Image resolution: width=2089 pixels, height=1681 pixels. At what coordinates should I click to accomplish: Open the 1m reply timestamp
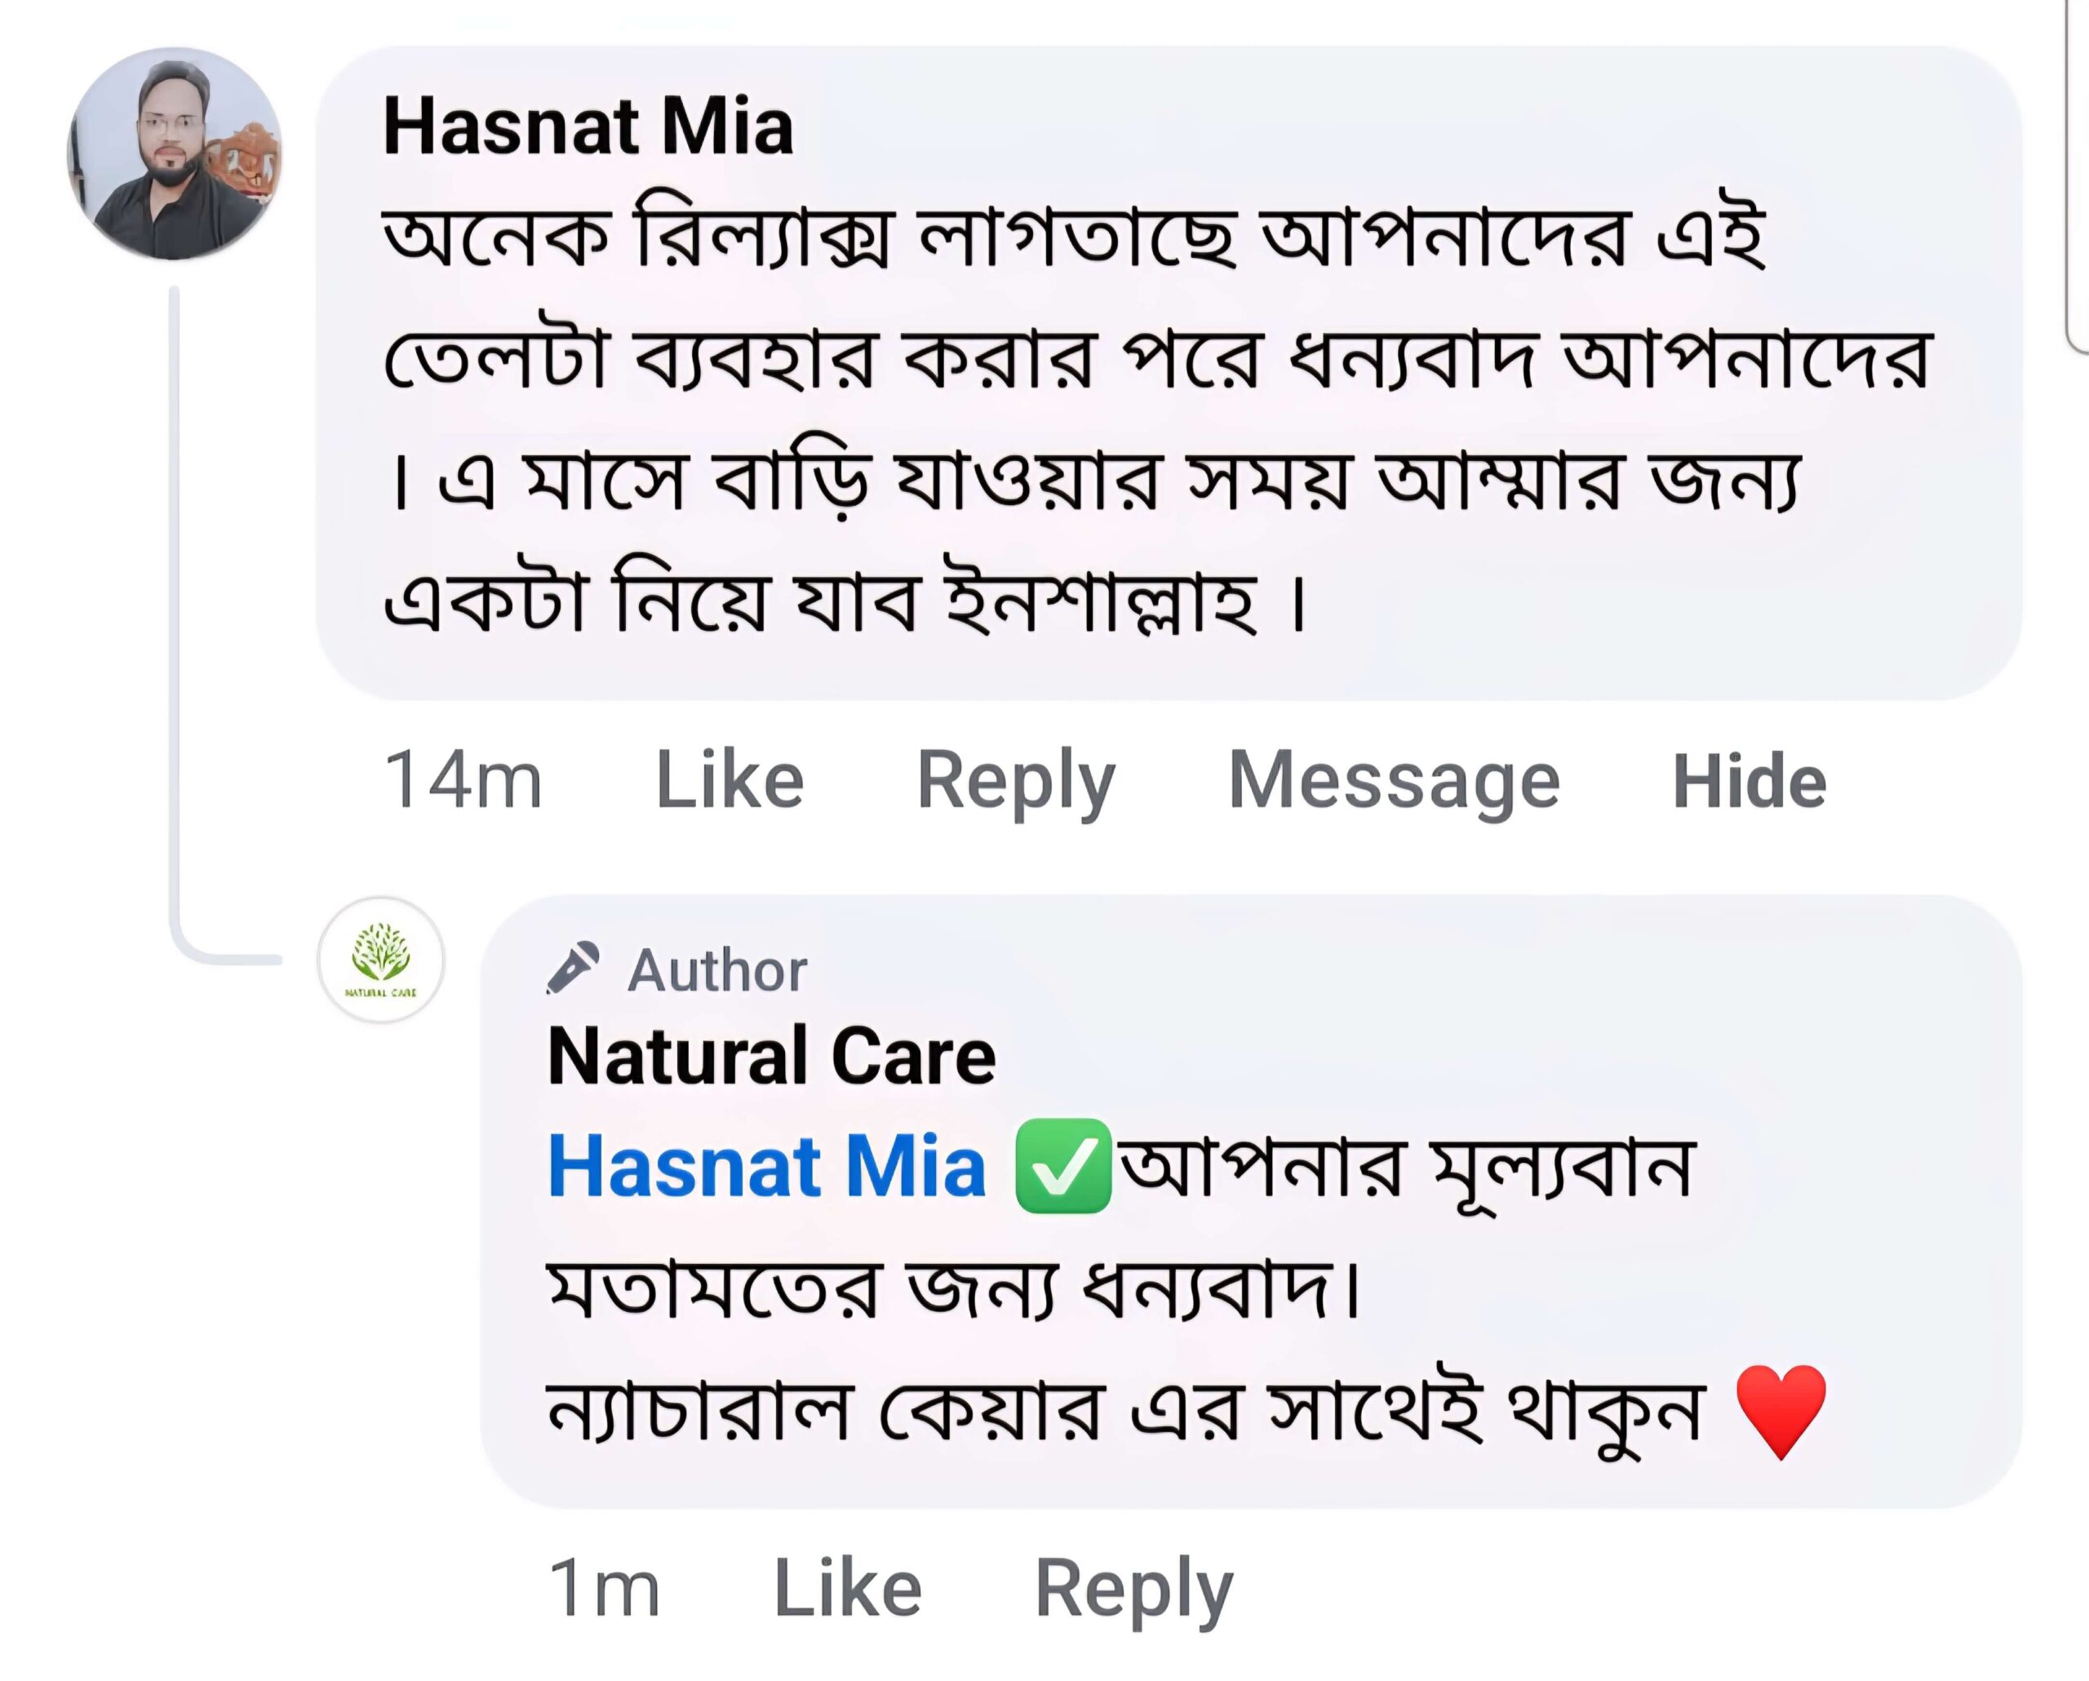tap(605, 1589)
